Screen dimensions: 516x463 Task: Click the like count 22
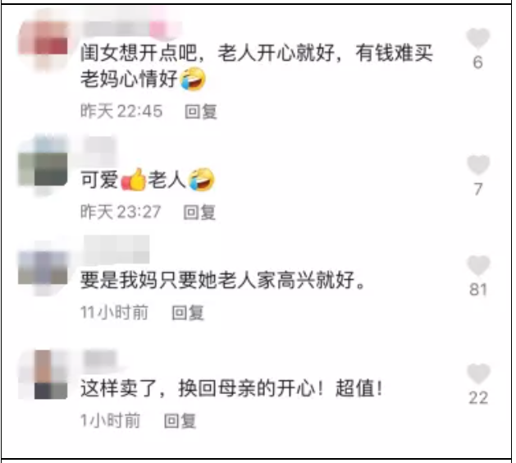[x=478, y=398]
